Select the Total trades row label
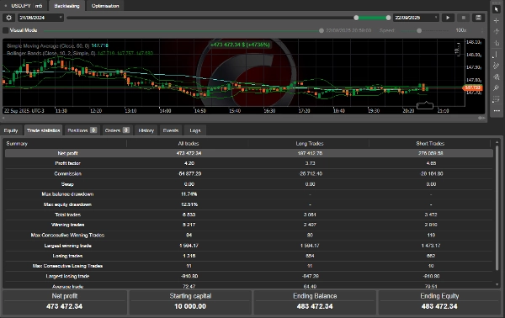 [67, 215]
